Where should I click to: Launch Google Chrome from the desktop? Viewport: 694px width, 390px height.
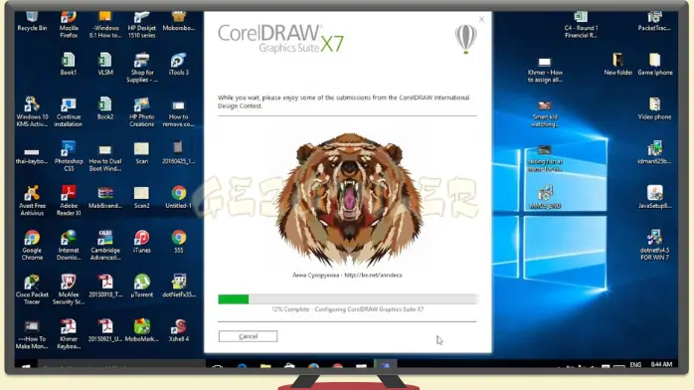(x=32, y=246)
